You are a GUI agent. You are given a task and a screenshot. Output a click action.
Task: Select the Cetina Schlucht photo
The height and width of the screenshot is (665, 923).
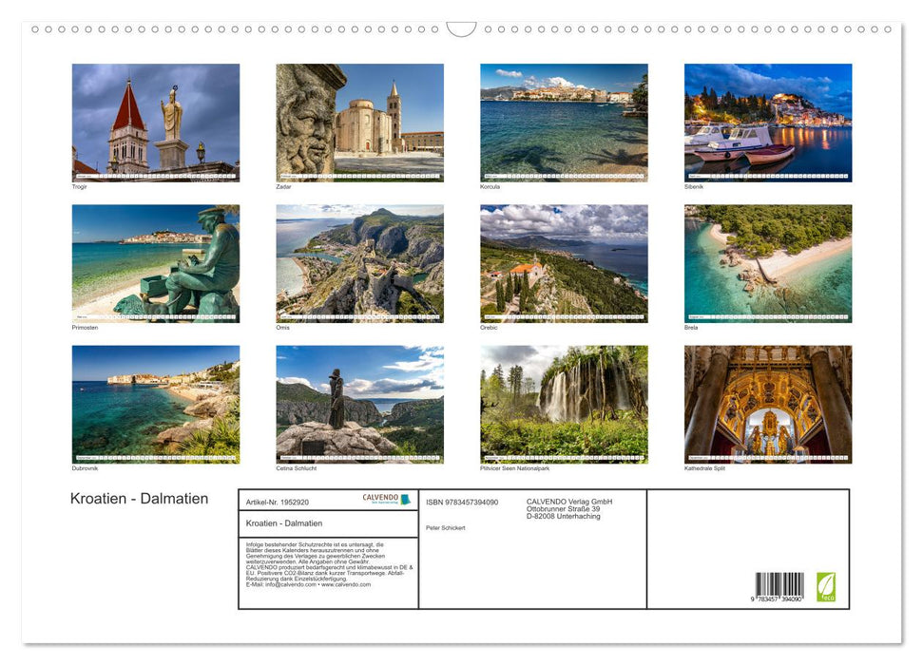click(x=359, y=404)
